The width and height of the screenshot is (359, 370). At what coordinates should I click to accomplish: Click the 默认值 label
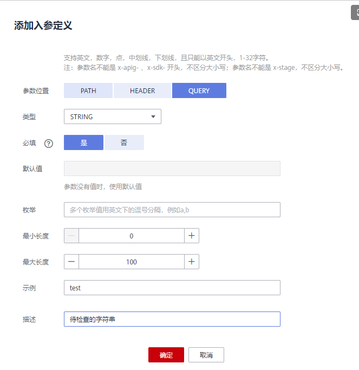(32, 168)
